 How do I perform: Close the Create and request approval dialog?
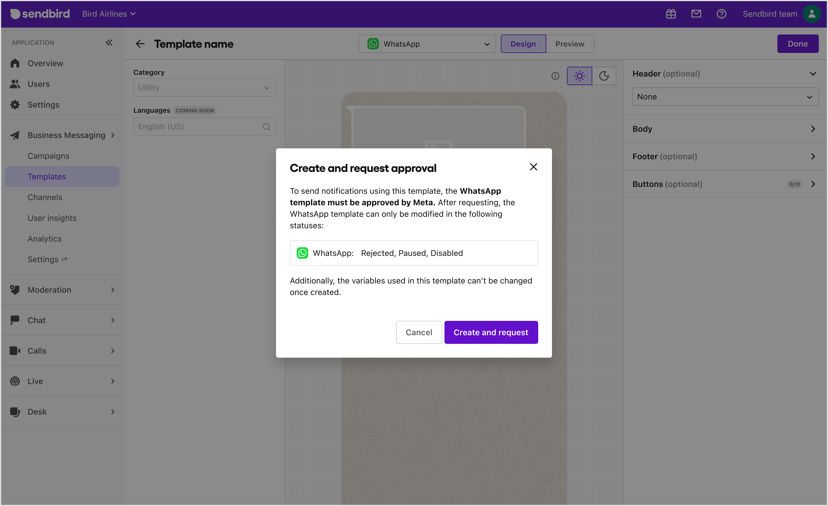533,167
